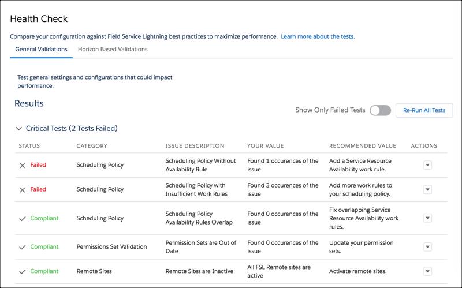Click compliant checkmark for Availability Rules Overlap
462x288 pixels.
23,219
